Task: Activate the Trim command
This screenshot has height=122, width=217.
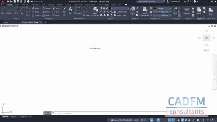Action: click(x=56, y=8)
